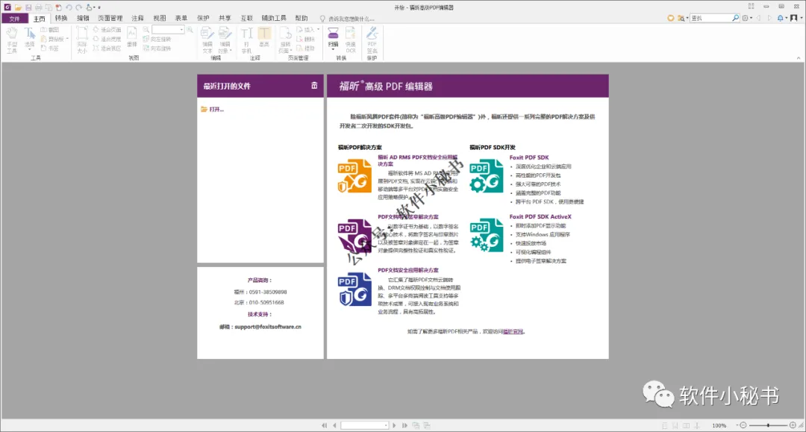Click Rotate Left (向左旋转)
806x432 pixels.
[157, 39]
